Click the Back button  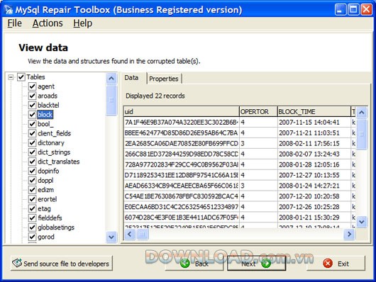point(194,264)
